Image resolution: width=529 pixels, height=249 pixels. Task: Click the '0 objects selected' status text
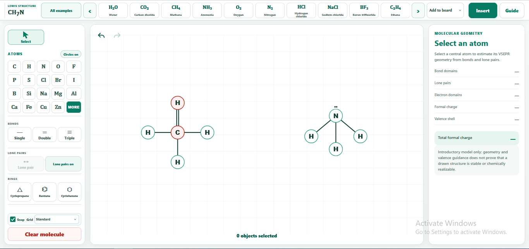pos(257,236)
